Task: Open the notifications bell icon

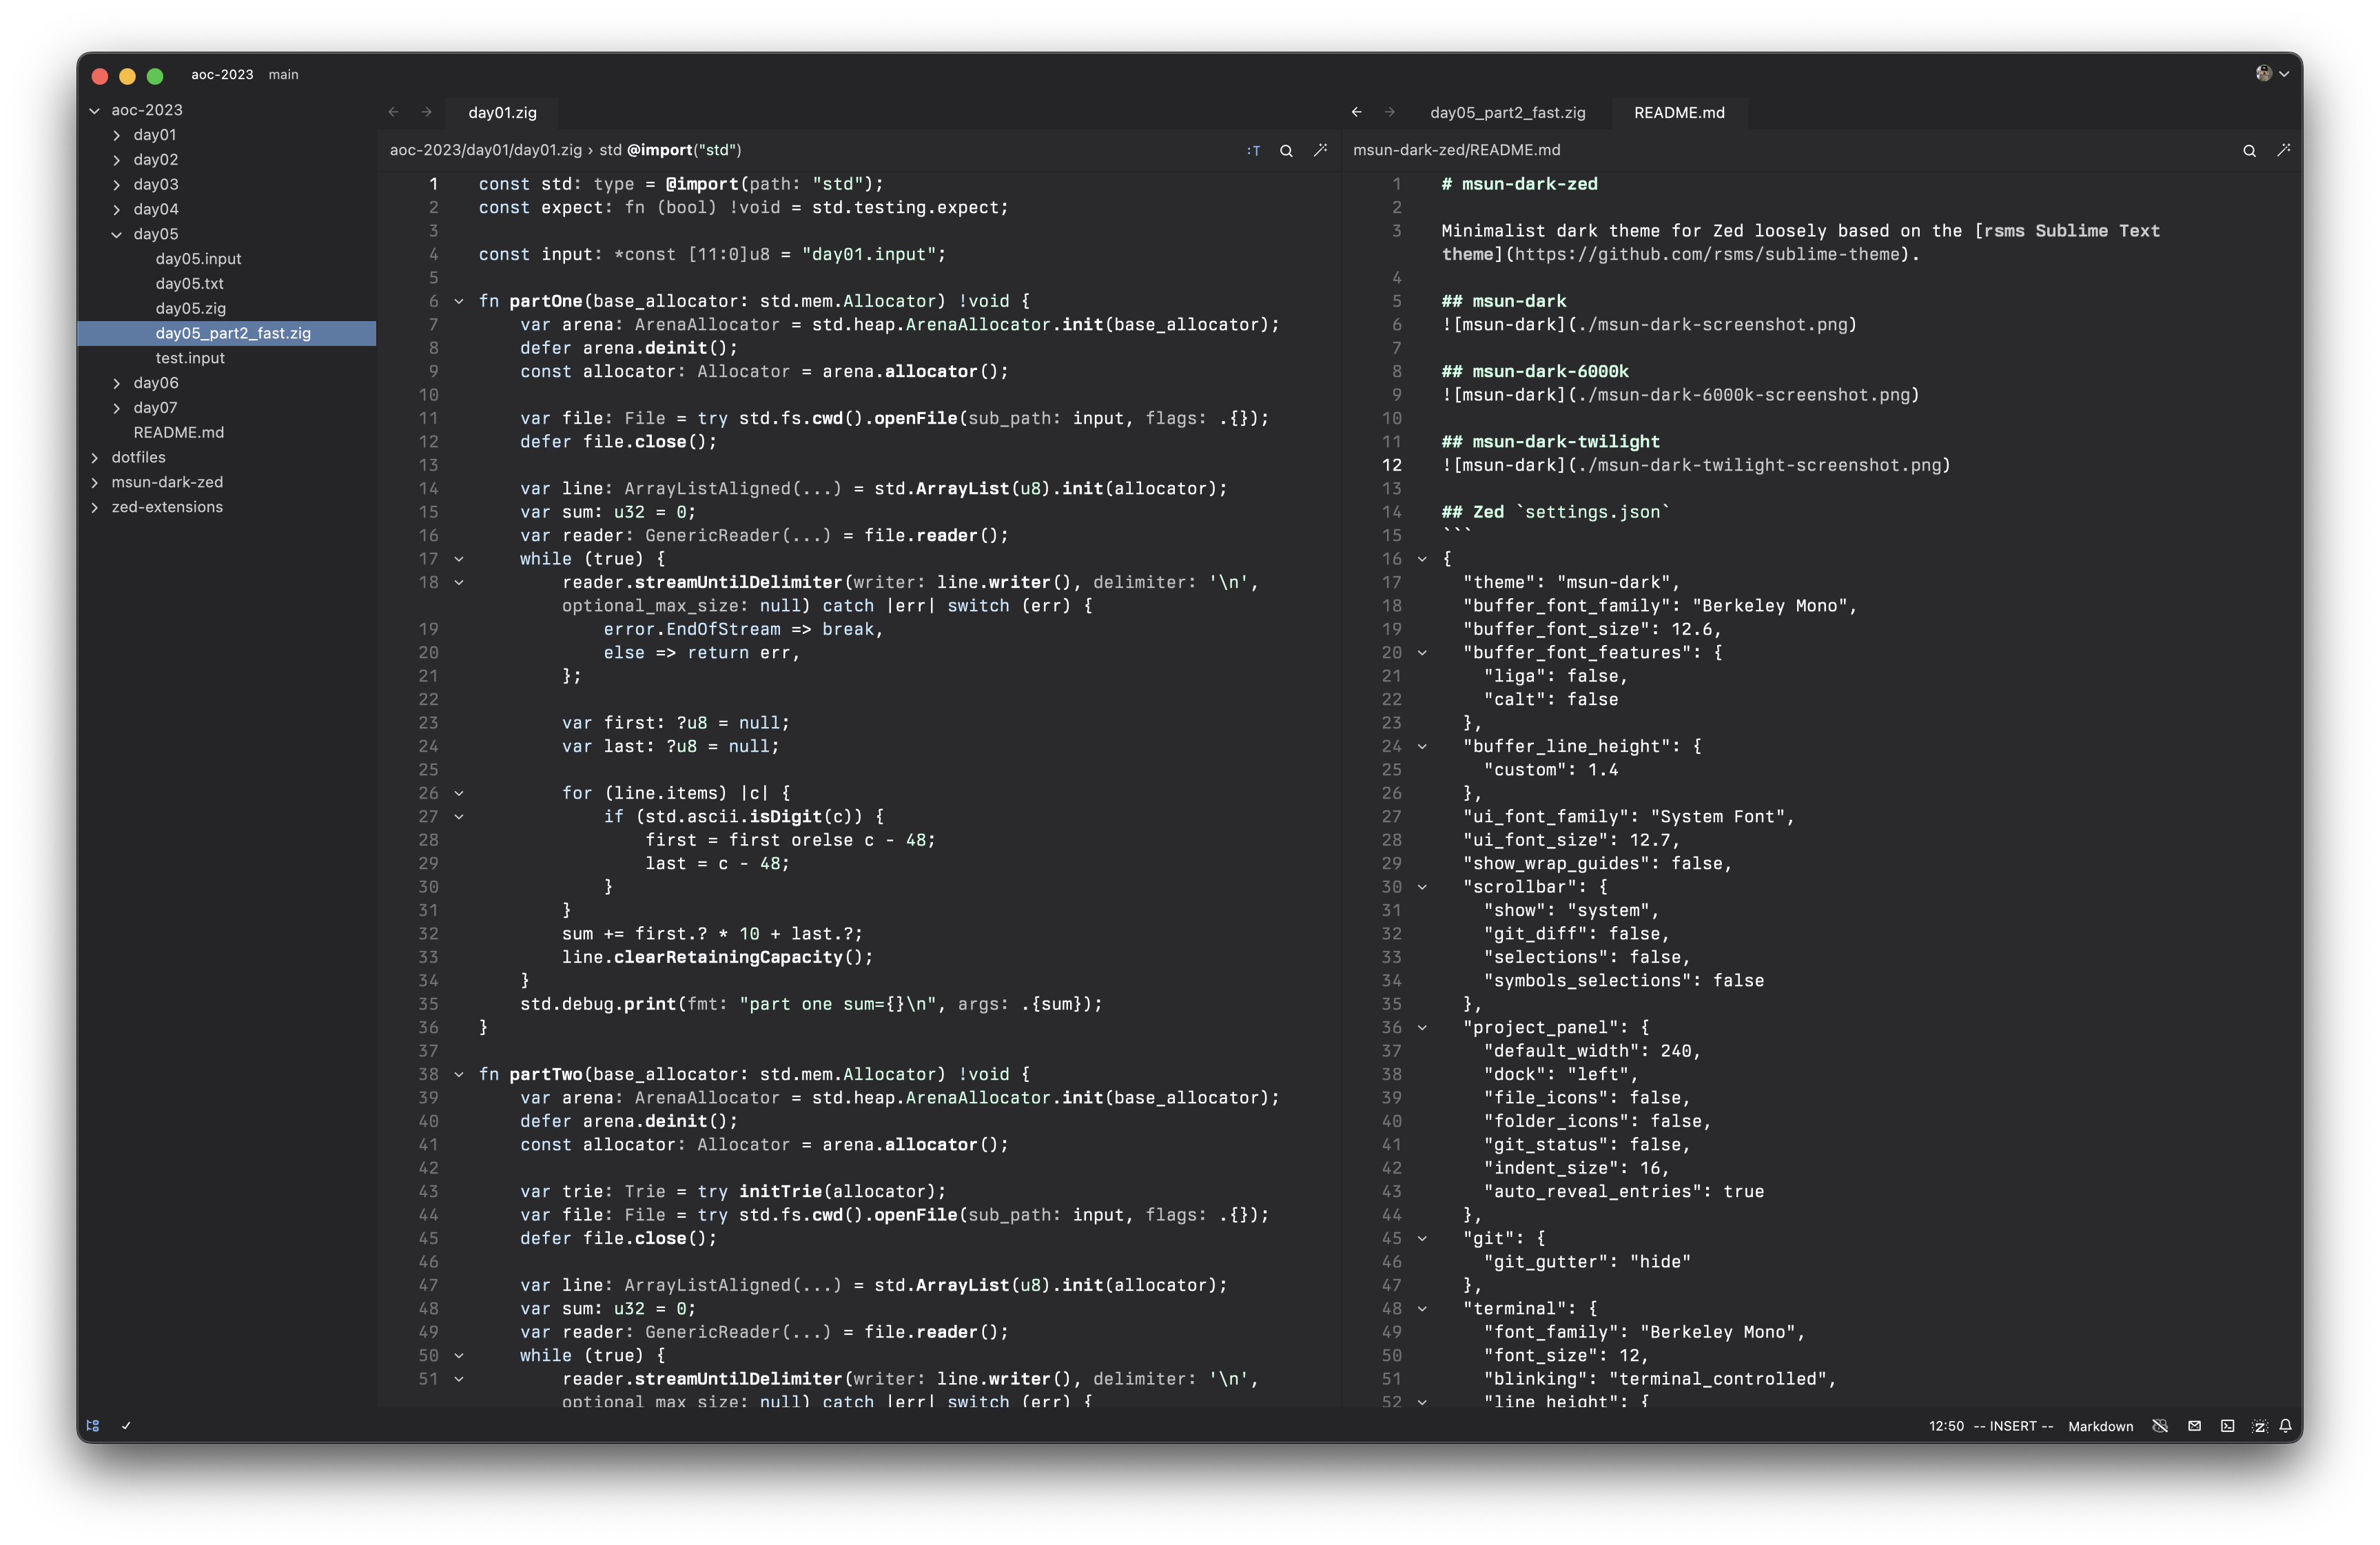Action: click(x=2285, y=1426)
